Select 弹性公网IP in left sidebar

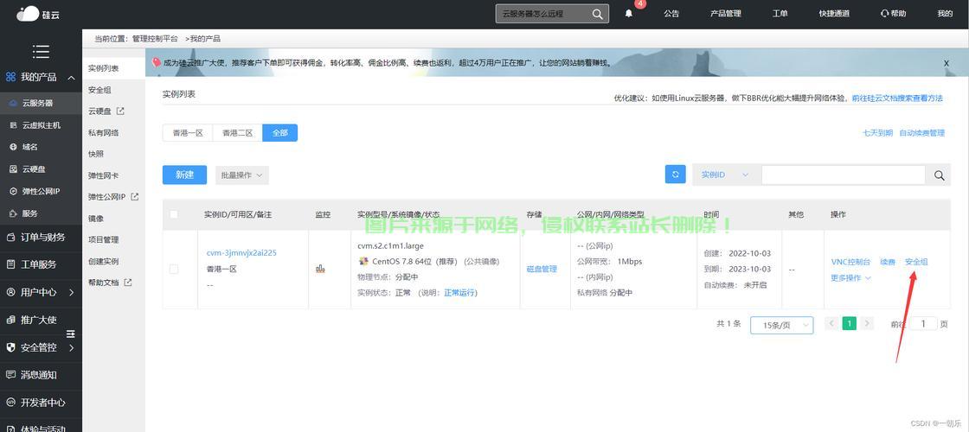41,191
